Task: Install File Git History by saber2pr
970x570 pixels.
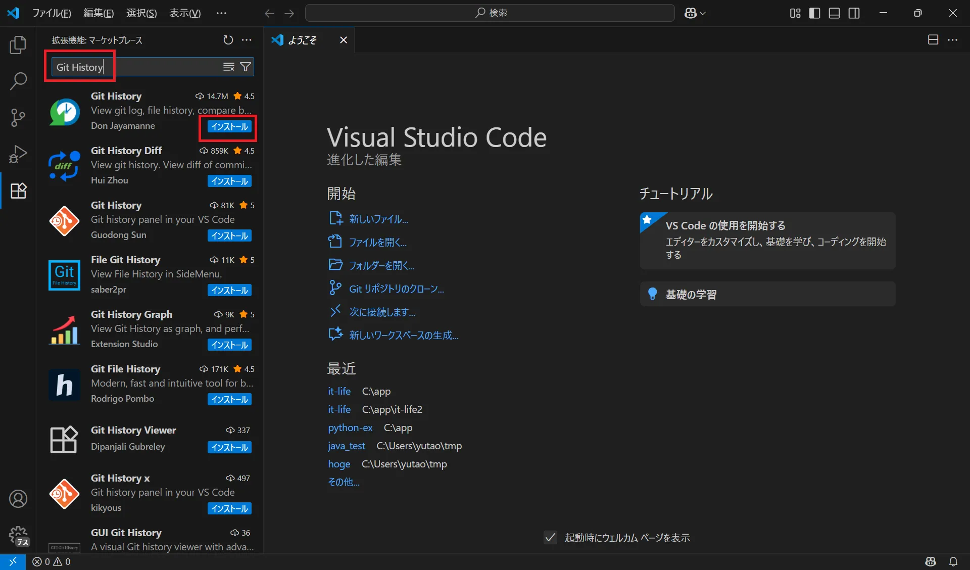Action: tap(229, 290)
